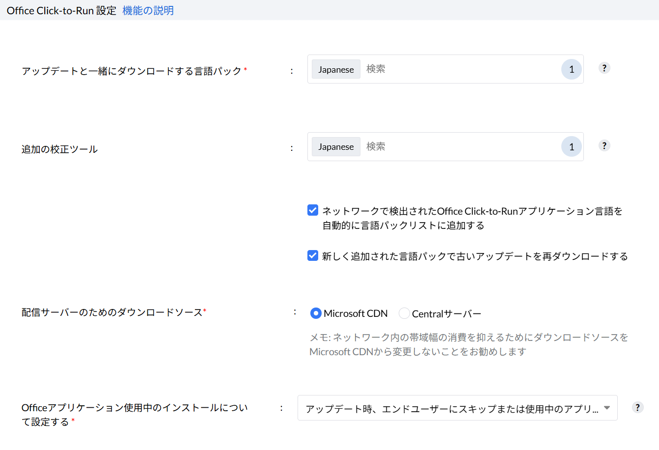Click the count badge in 追加の校正ツール field
This screenshot has width=659, height=450.
point(572,147)
